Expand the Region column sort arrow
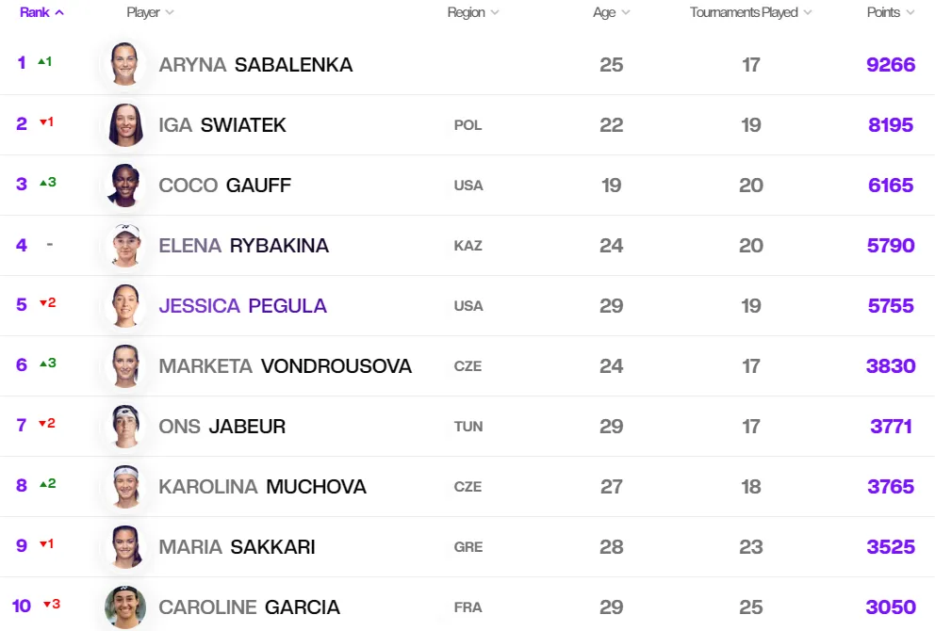 tap(495, 12)
